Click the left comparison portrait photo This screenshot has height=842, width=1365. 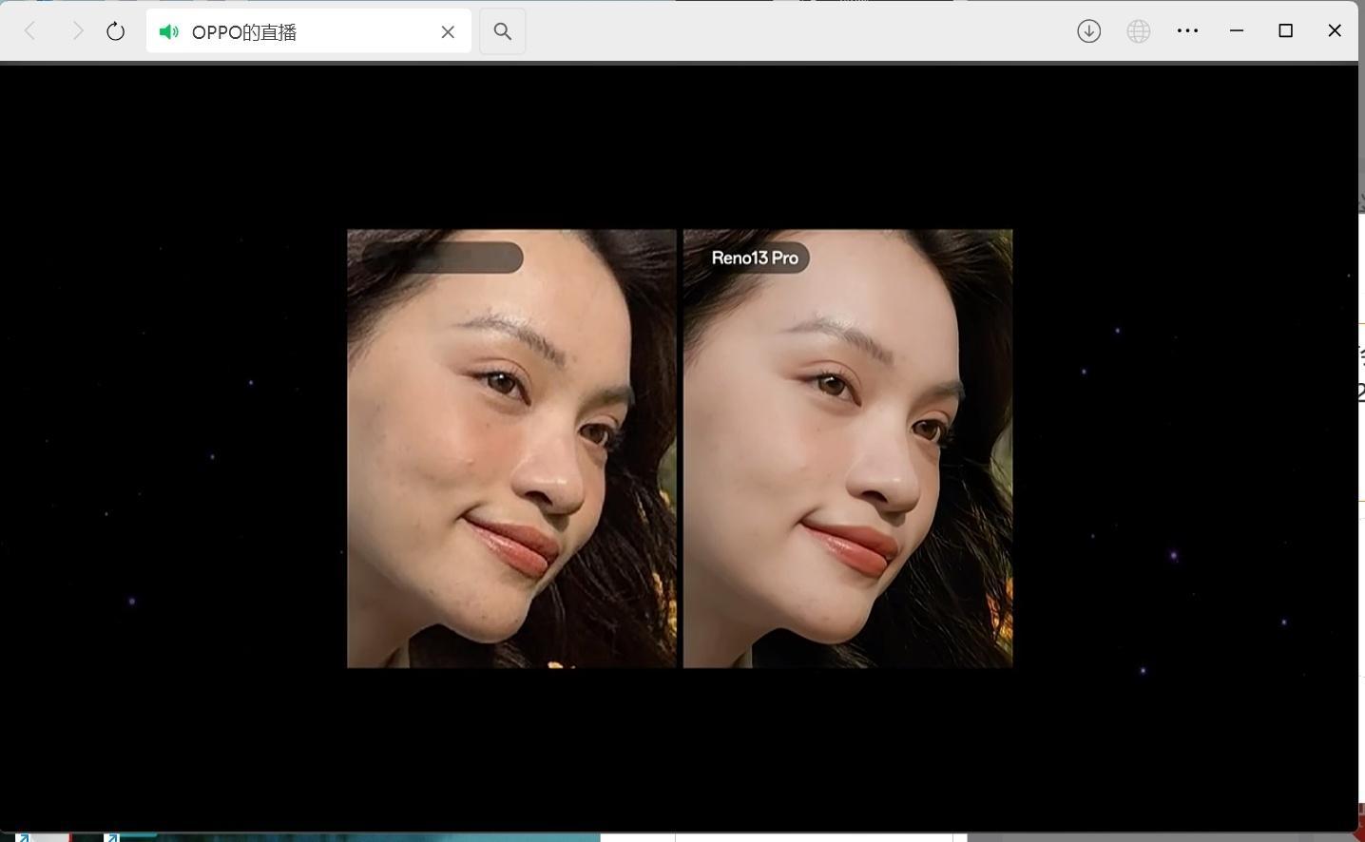click(511, 449)
